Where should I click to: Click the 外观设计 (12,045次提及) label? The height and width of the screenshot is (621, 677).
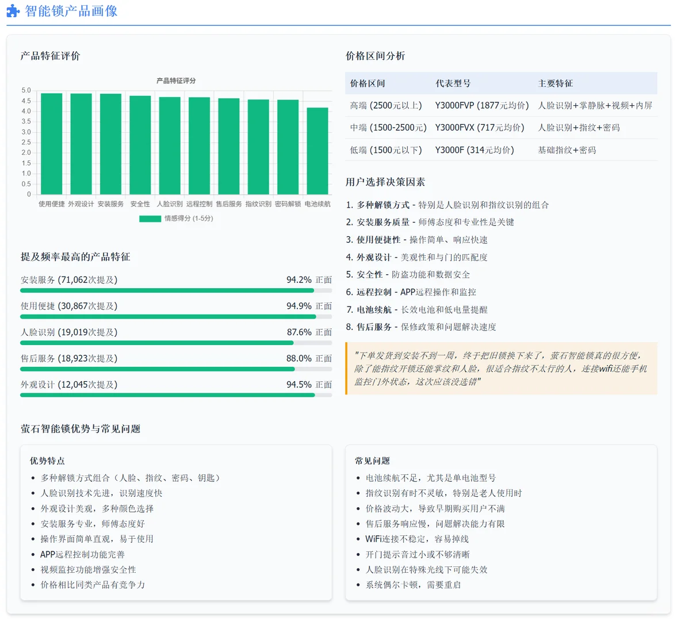point(69,385)
